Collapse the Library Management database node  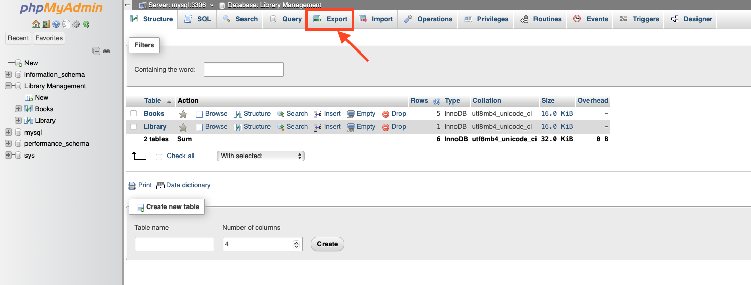(8, 86)
